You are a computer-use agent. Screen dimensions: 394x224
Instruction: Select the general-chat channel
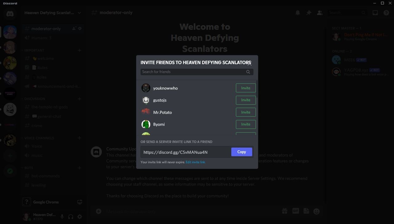click(49, 116)
